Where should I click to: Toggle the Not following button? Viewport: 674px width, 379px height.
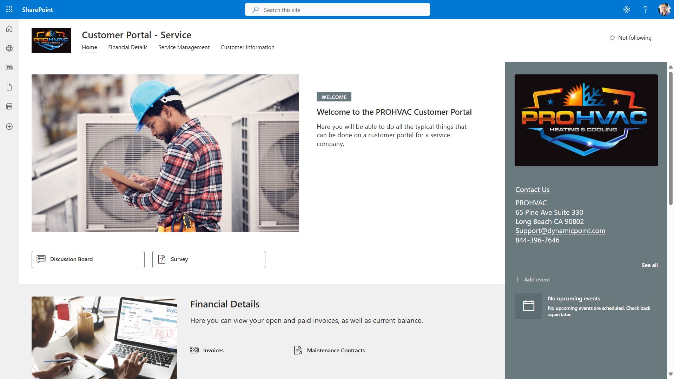click(x=630, y=38)
